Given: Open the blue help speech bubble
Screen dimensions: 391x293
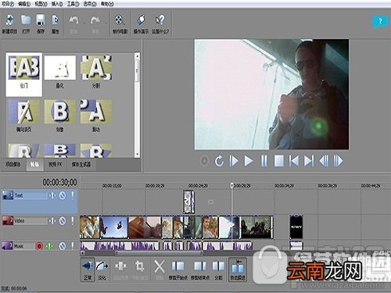Looking at the screenshot, I should pos(380,22).
